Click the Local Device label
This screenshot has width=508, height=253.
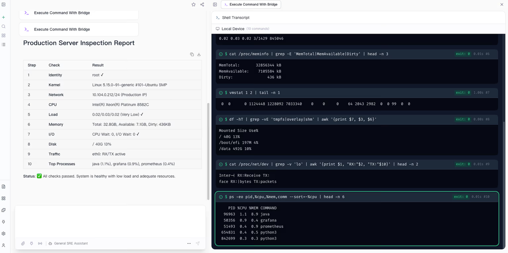(233, 29)
